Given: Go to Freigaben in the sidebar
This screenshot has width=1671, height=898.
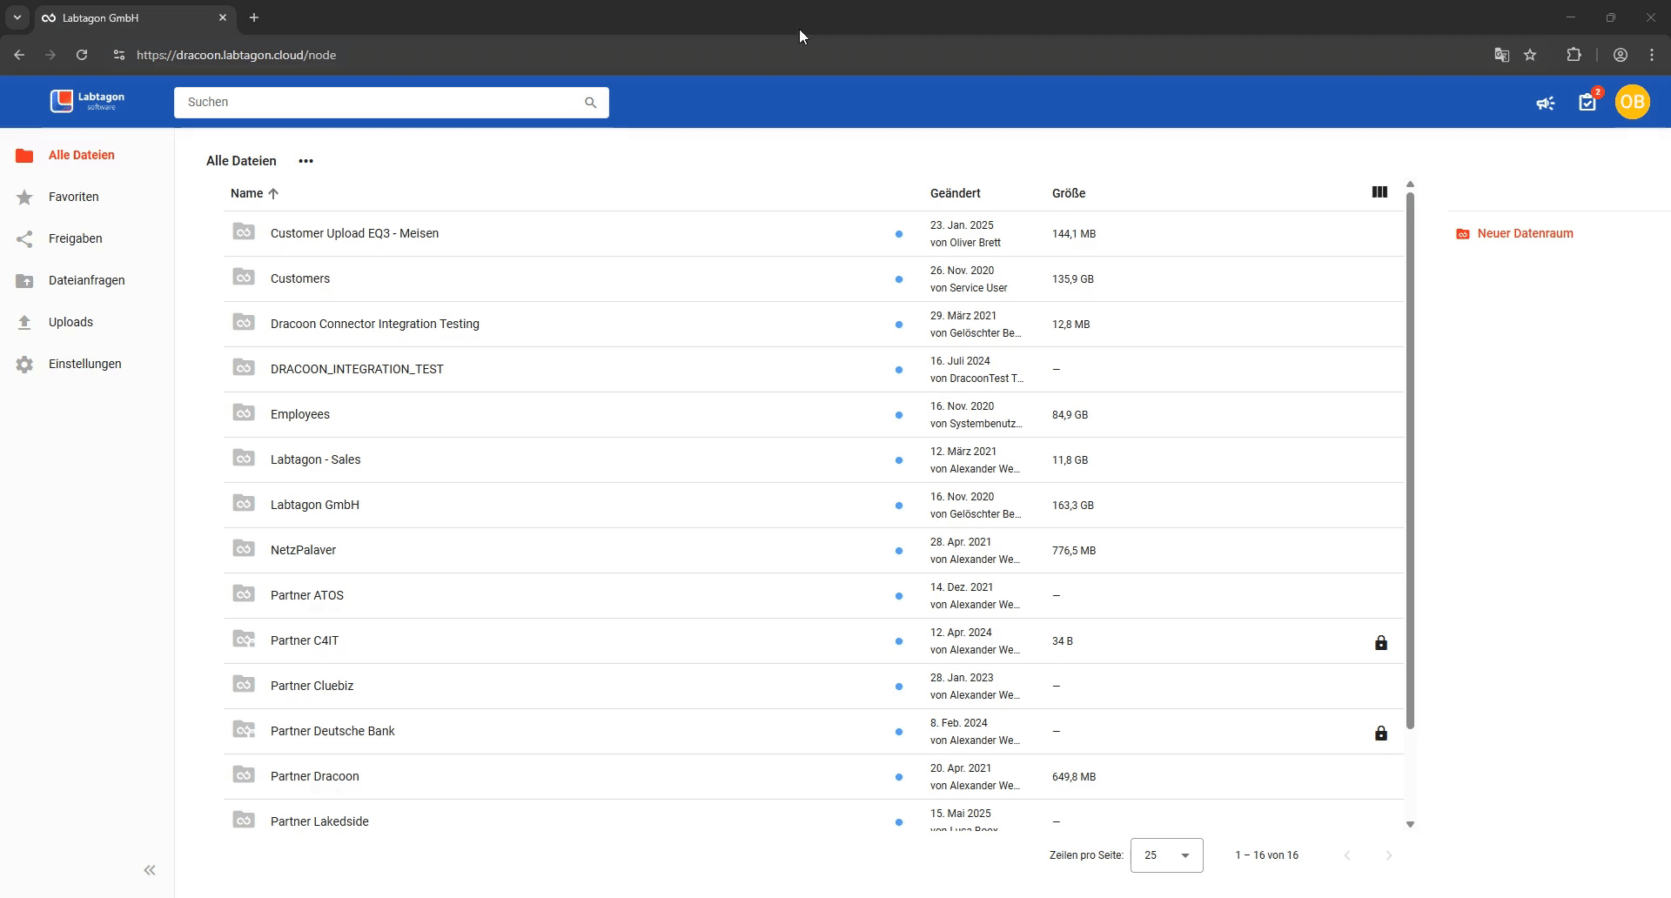Looking at the screenshot, I should (75, 238).
